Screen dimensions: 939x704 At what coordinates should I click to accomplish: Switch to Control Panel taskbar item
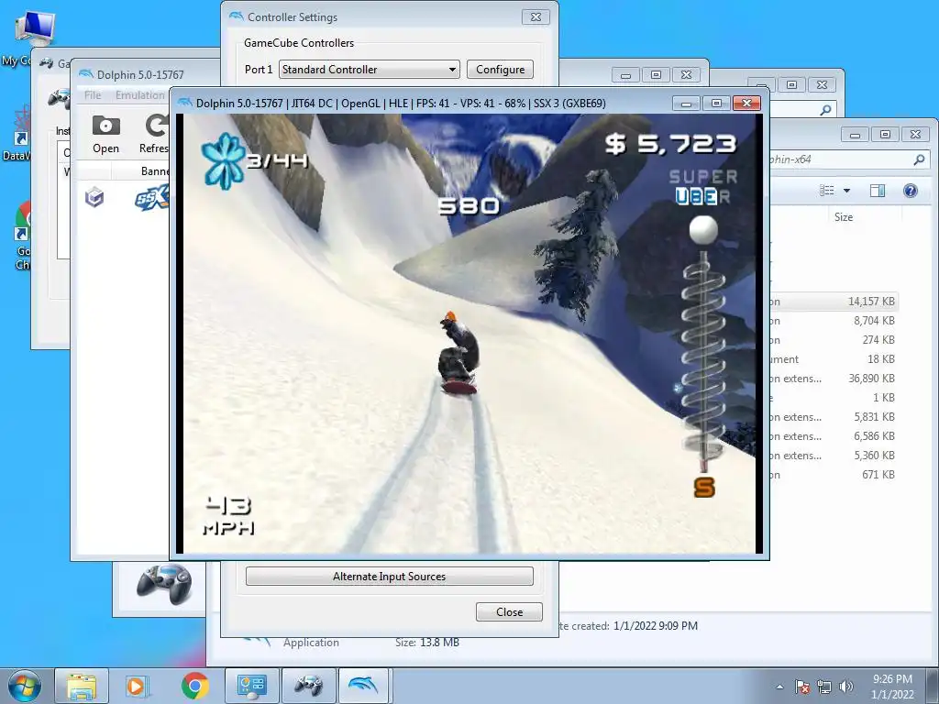coord(251,686)
